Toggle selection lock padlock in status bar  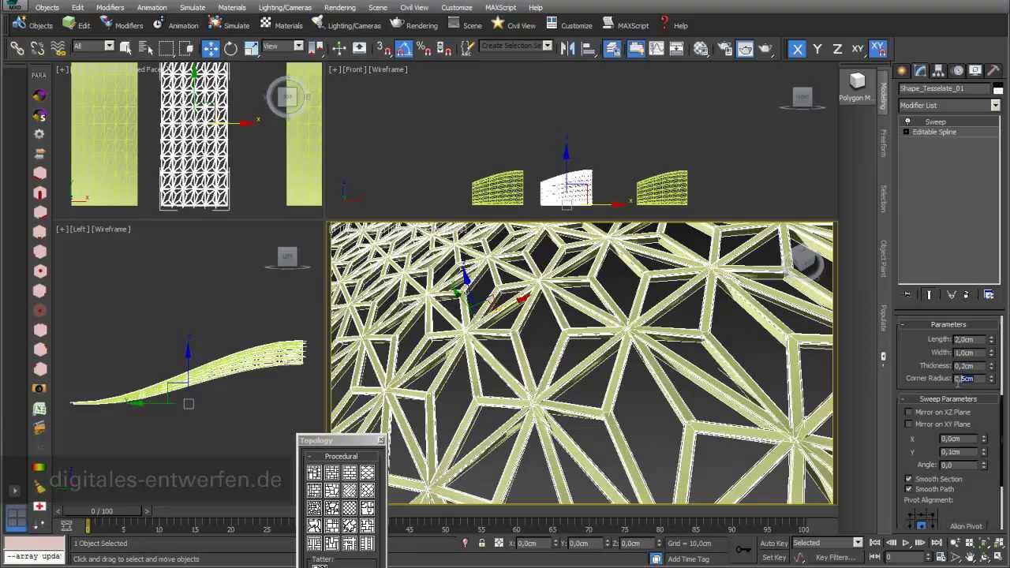coord(481,543)
